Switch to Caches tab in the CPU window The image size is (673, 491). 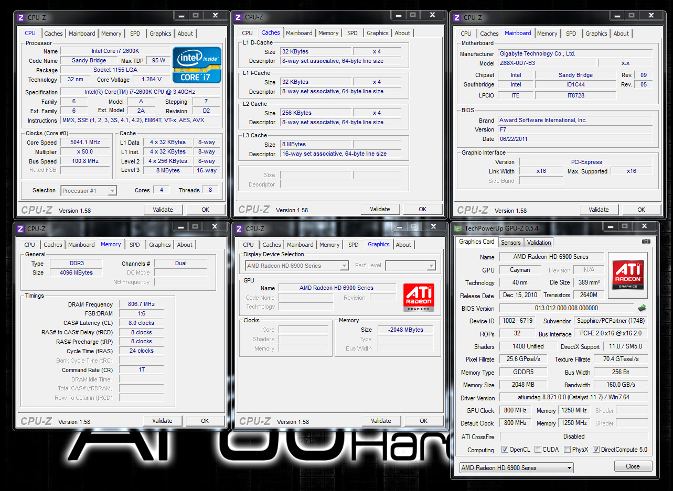[x=53, y=34]
